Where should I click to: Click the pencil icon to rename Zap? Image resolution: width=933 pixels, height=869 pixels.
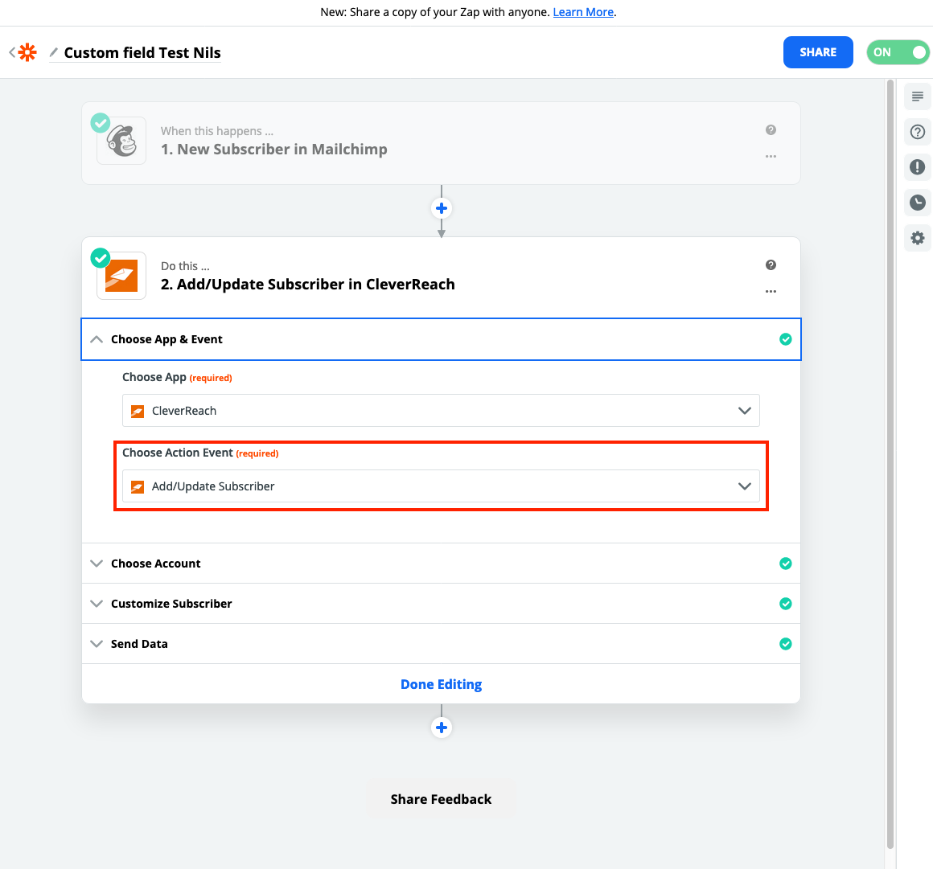pos(54,52)
